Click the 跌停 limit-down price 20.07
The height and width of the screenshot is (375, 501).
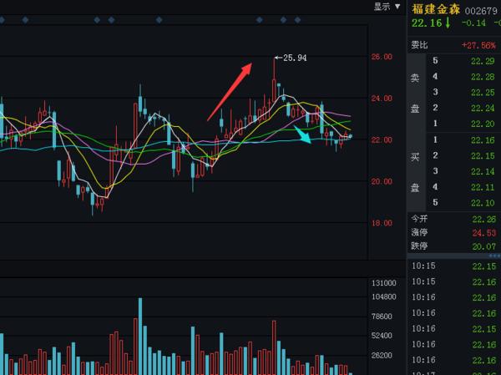click(483, 246)
